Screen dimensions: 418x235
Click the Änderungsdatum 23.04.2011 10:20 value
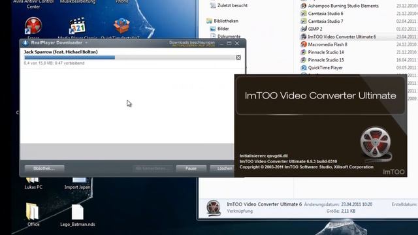(x=357, y=204)
